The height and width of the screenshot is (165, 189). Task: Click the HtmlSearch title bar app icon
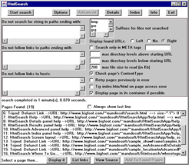4,4
